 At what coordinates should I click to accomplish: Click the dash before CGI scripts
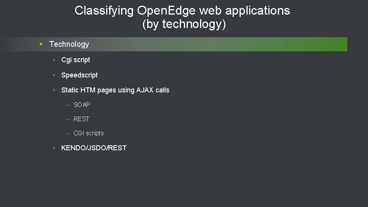pos(68,133)
